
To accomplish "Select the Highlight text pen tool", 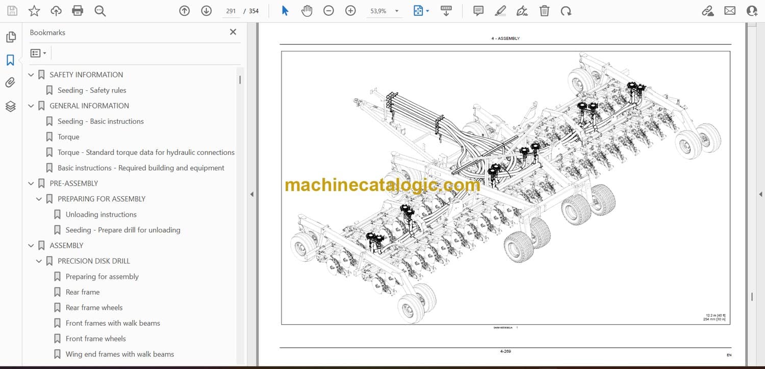I will 500,11.
